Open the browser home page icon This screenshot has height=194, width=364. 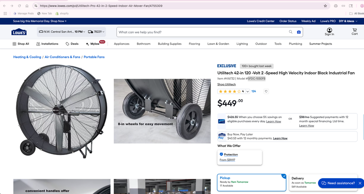(27, 6)
